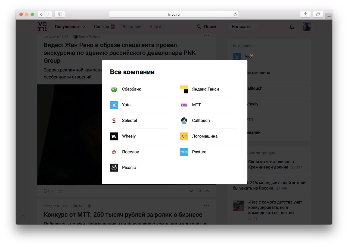Image resolution: width=348 pixels, height=247 pixels.
Task: Click the Поселок colorful logo icon
Action: click(114, 152)
